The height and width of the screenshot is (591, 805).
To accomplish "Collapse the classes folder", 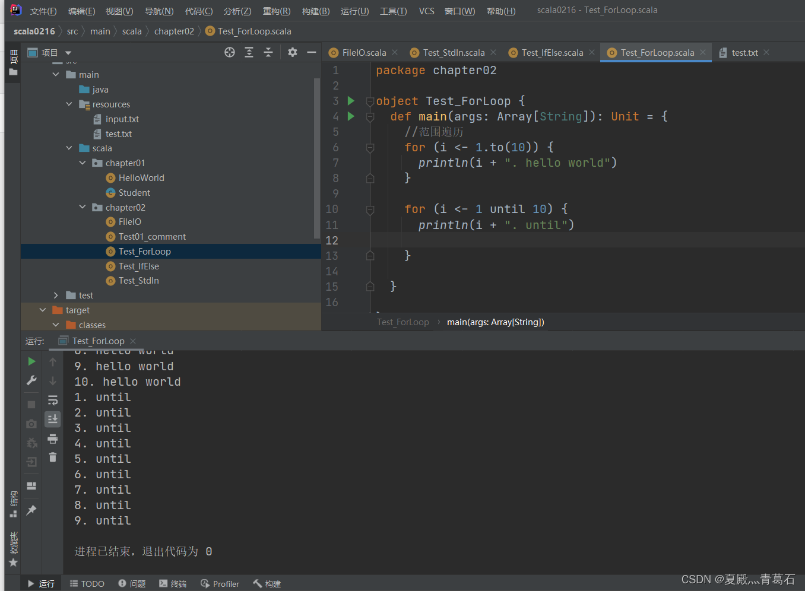I will click(56, 325).
